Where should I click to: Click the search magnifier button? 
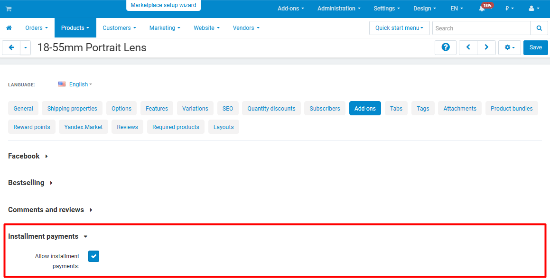click(x=539, y=28)
